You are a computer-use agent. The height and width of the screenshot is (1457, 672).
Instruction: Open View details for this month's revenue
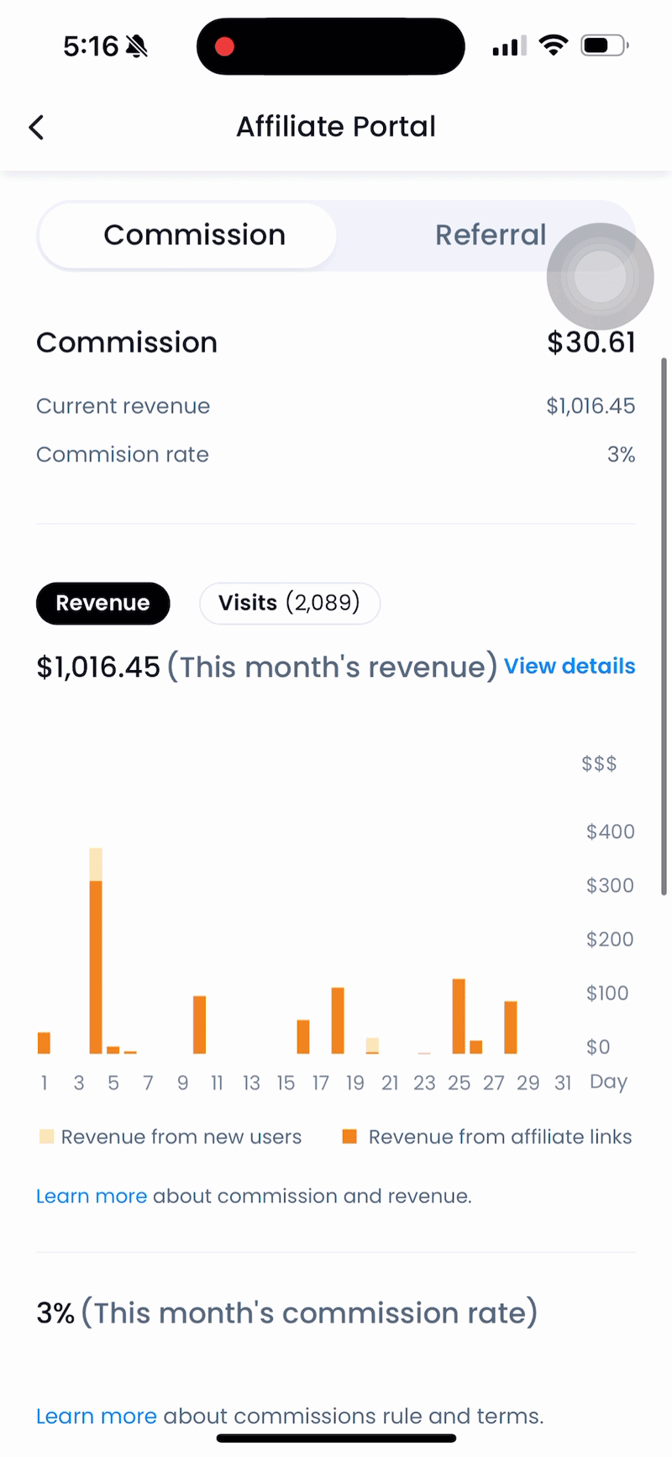(570, 667)
